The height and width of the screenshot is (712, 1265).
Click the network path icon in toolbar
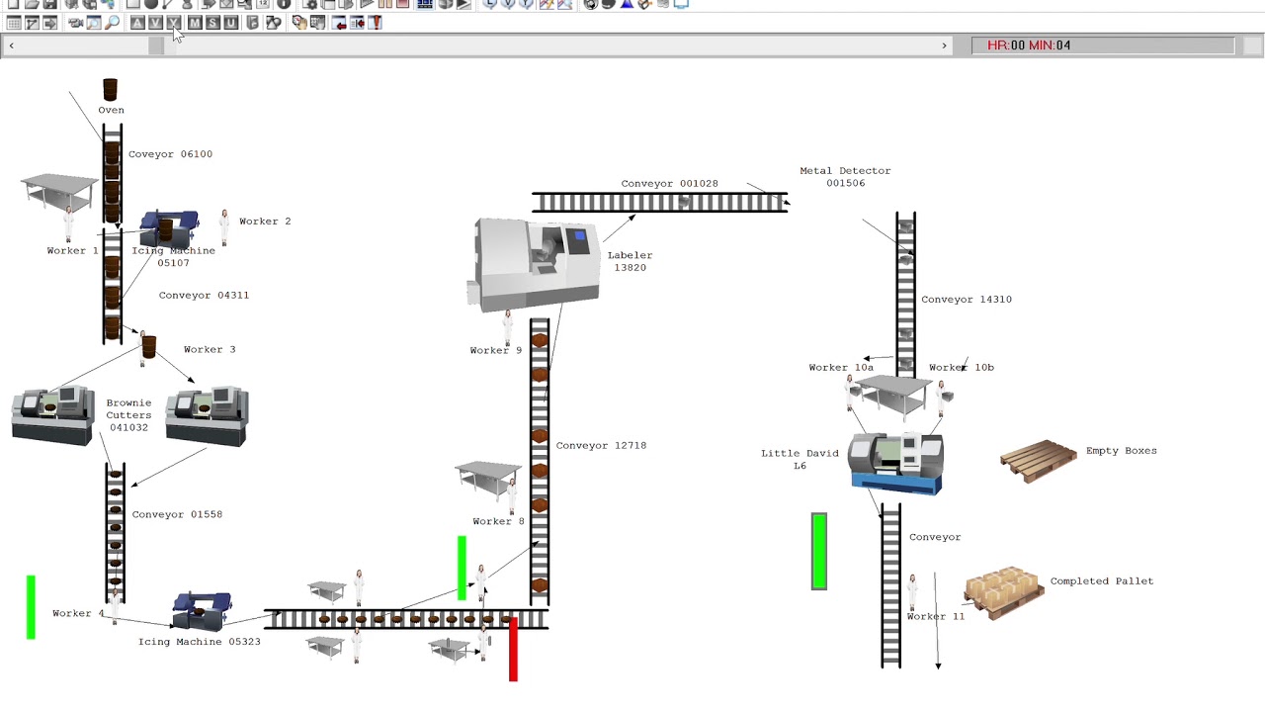32,23
